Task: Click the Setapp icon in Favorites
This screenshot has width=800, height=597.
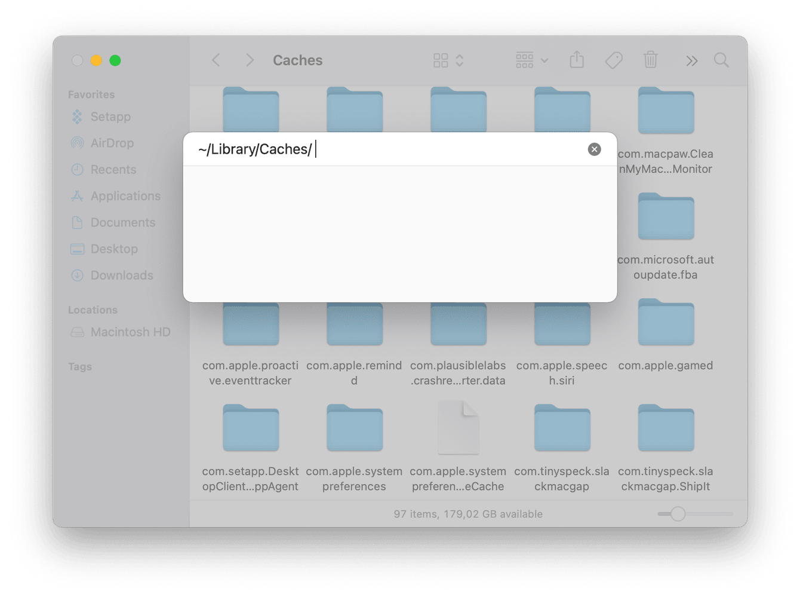Action: point(78,117)
